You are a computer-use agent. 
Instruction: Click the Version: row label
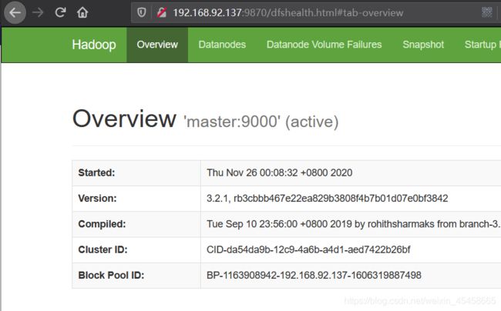click(x=97, y=199)
